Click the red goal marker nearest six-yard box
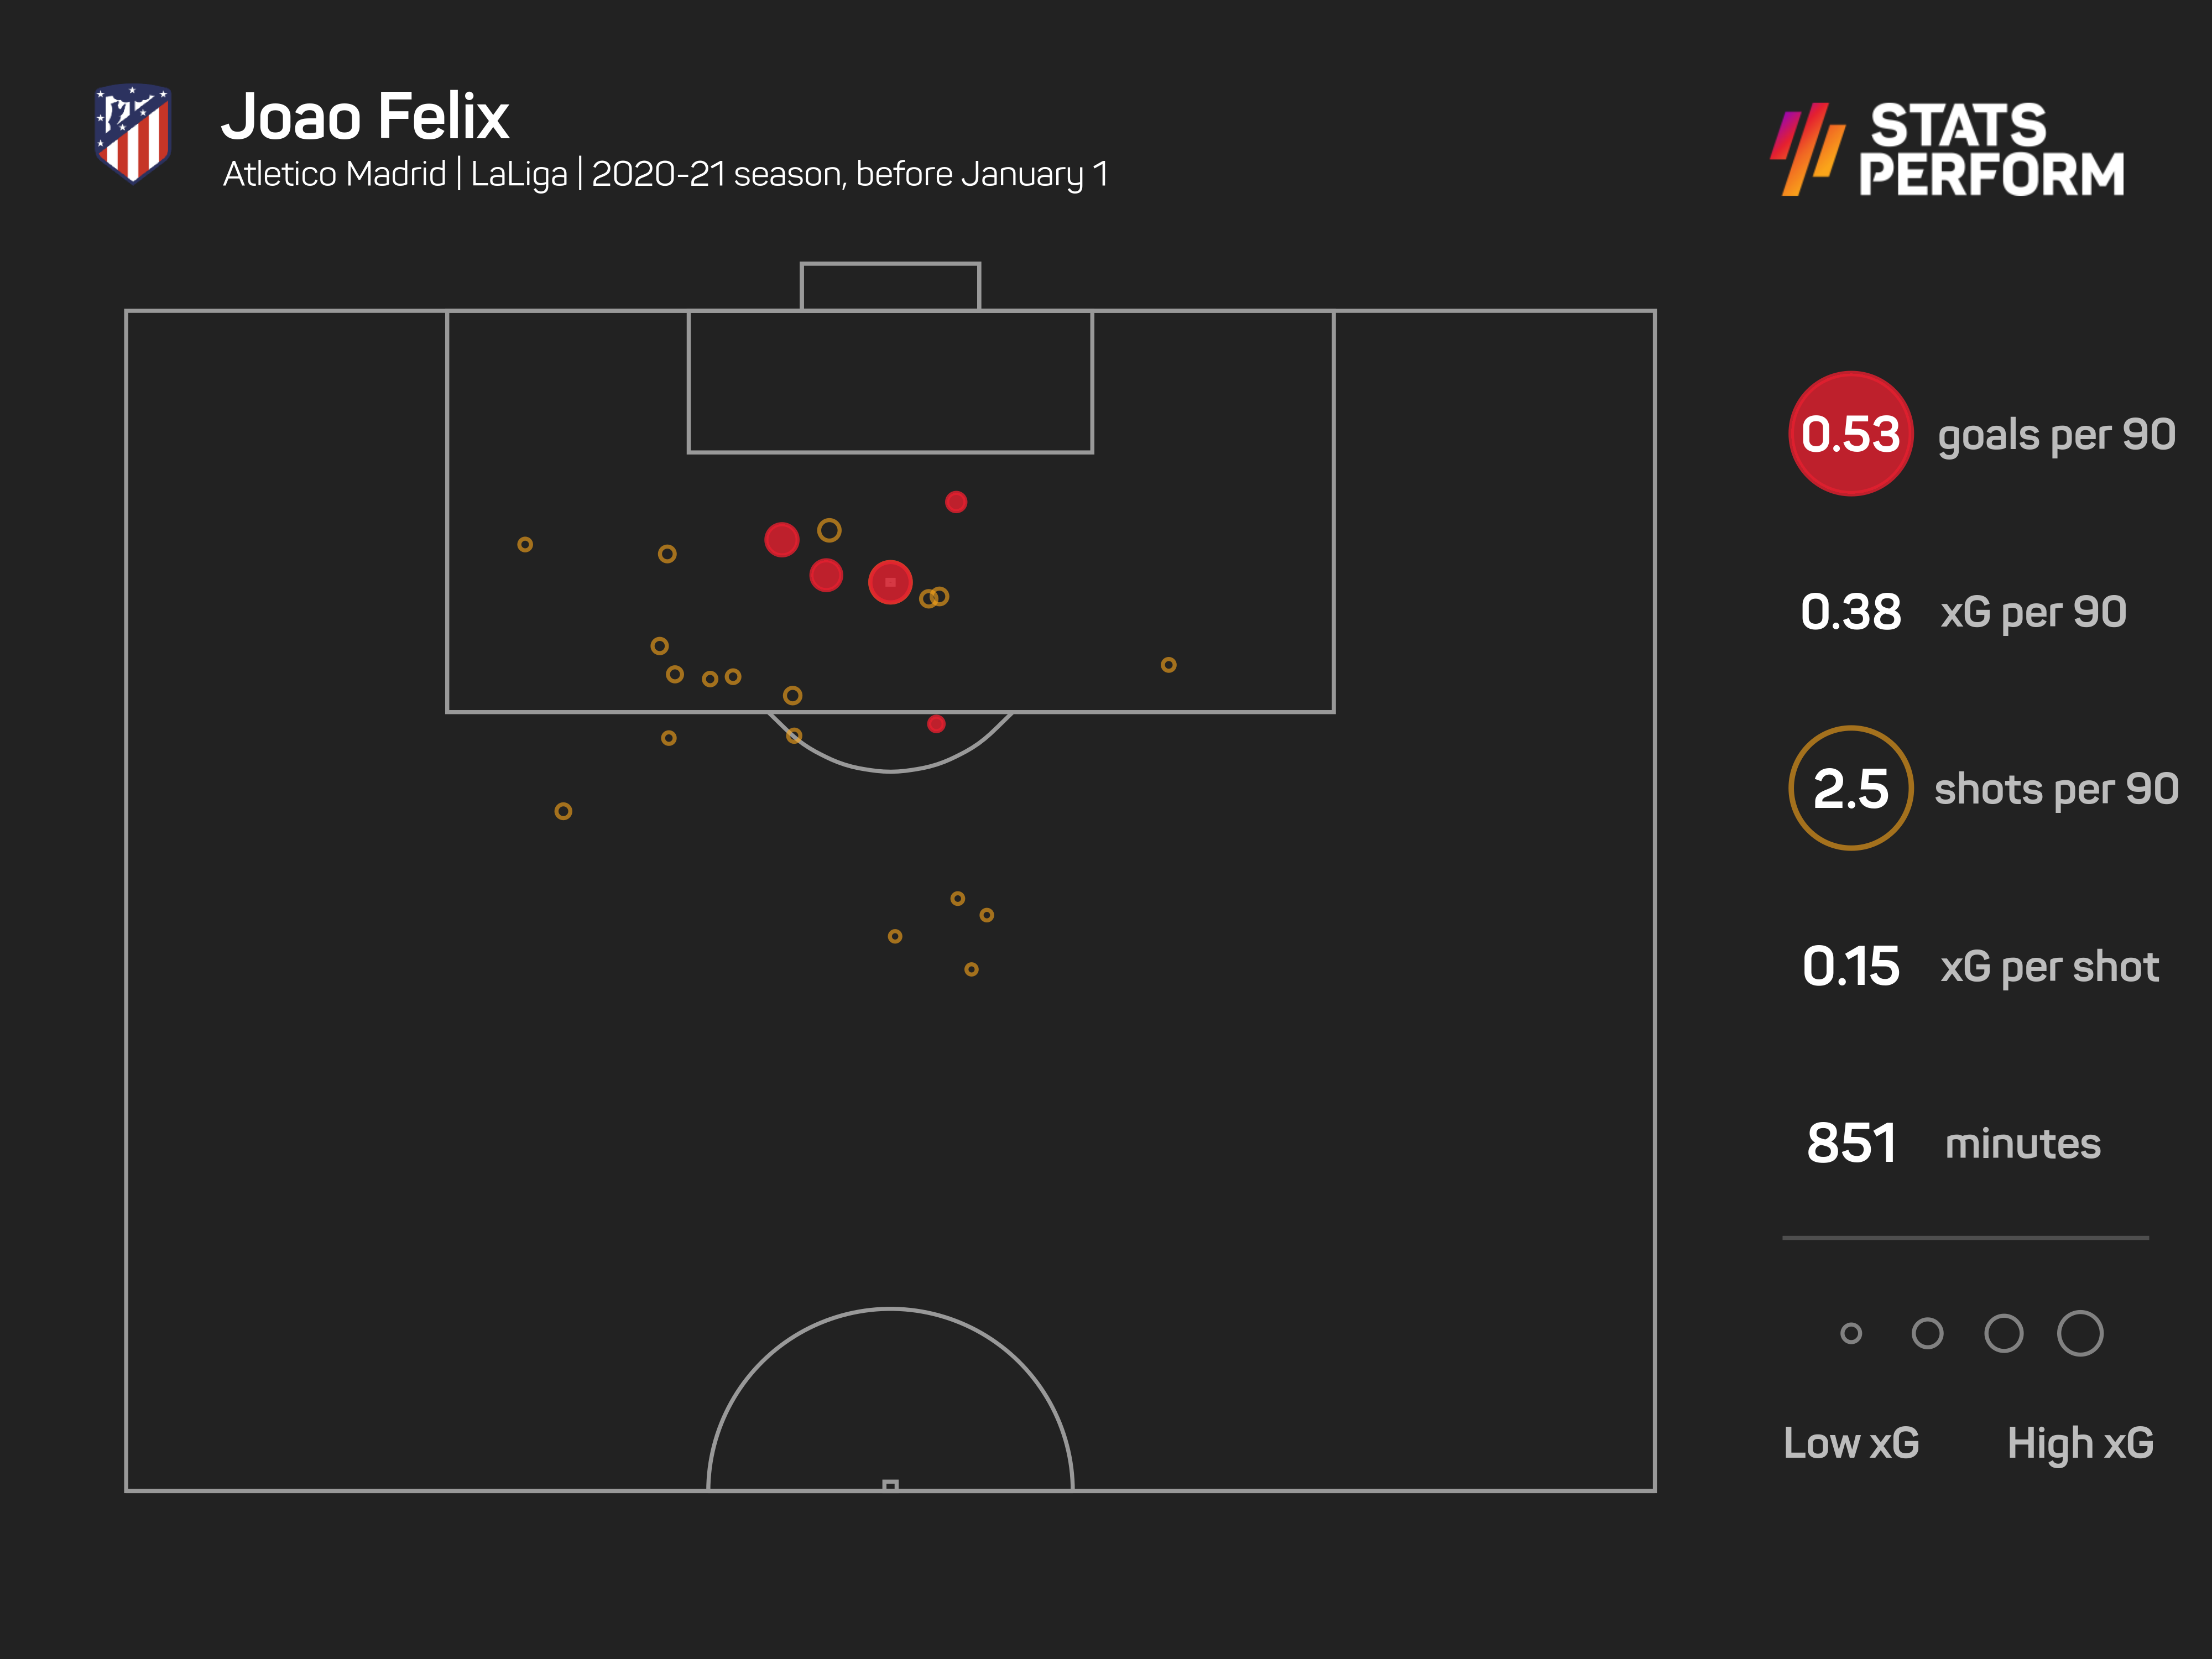This screenshot has height=1659, width=2212. click(956, 502)
